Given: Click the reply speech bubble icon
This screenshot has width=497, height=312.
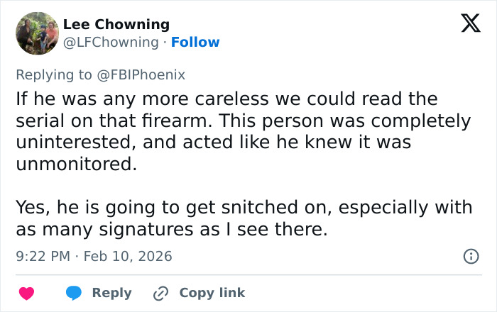Looking at the screenshot, I should tap(75, 293).
